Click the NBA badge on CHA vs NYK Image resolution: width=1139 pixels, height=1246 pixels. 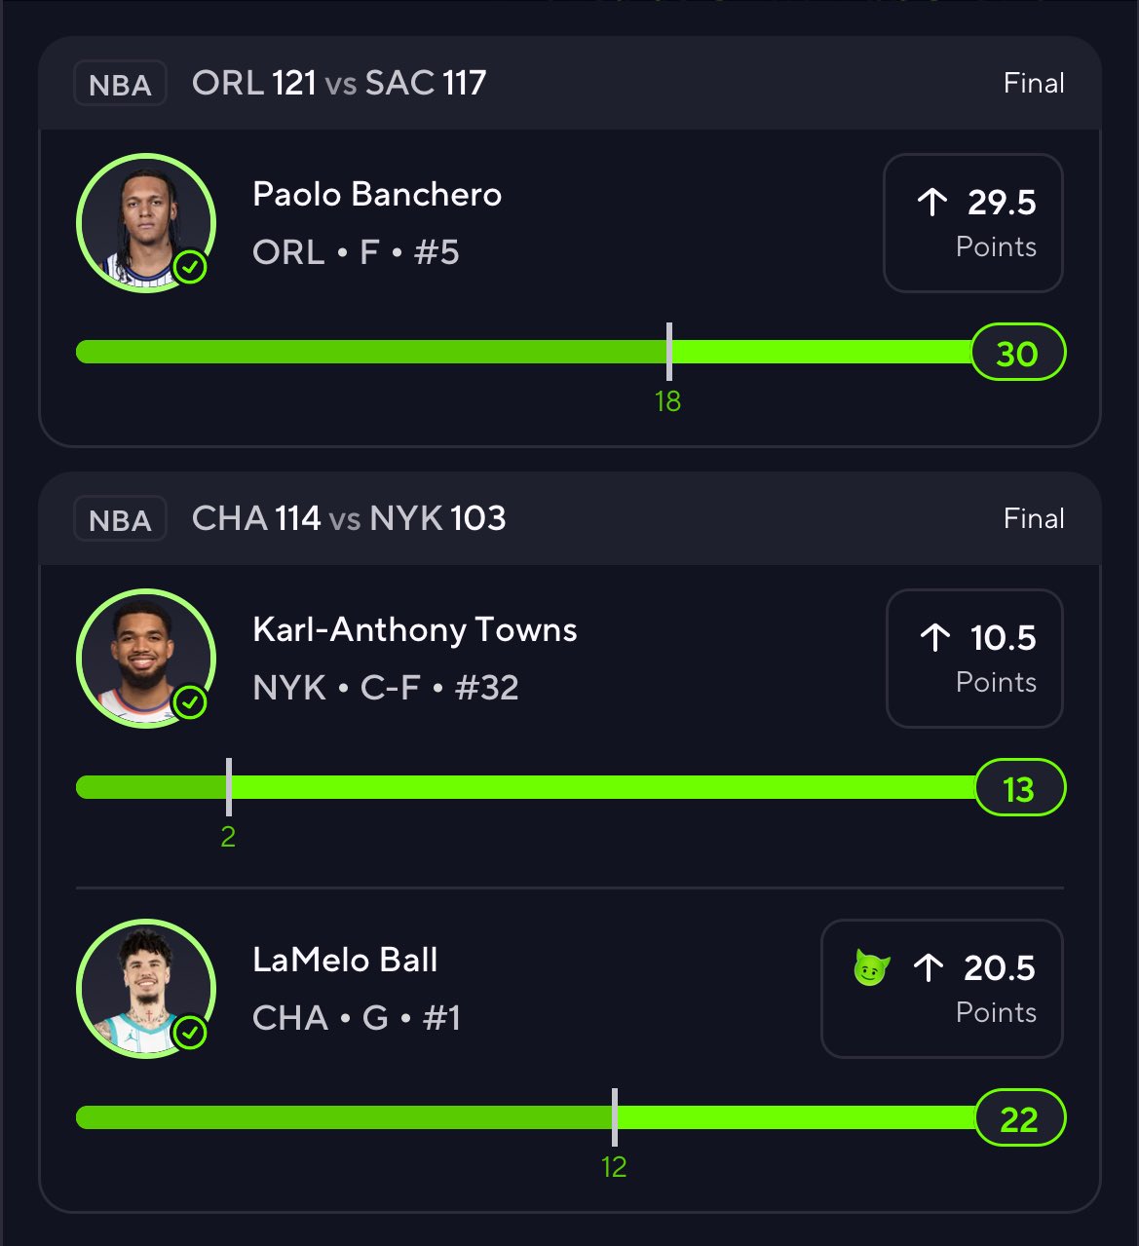tap(120, 519)
